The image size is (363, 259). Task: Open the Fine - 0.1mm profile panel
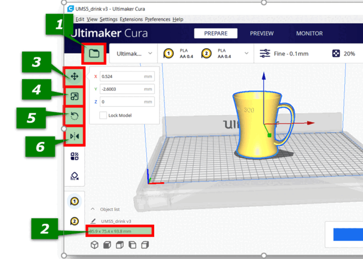pos(291,54)
